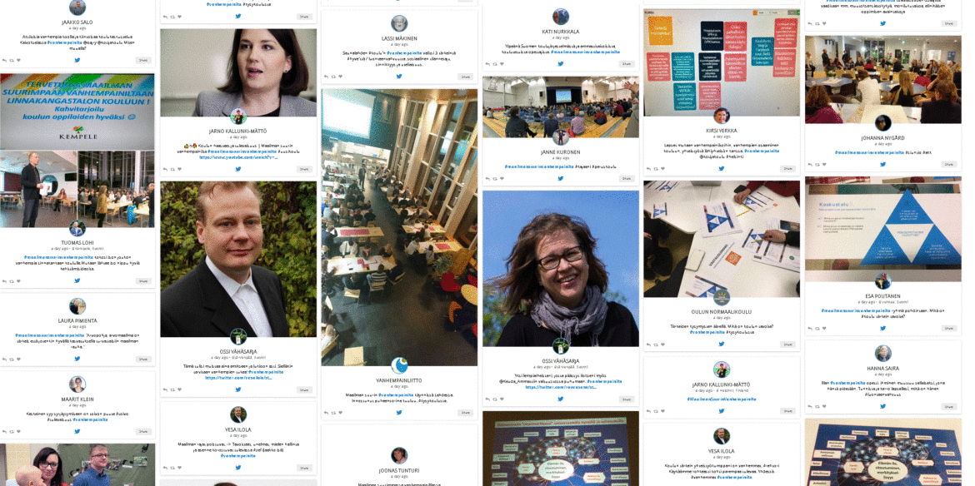Like Hanna Saira's tweet
Screen dimensions: 975x486
point(826,407)
